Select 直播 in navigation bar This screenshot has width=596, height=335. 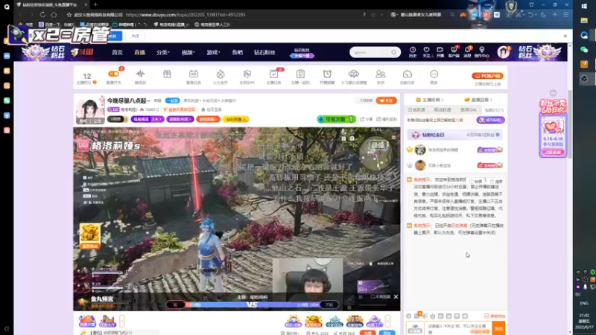pyautogui.click(x=139, y=52)
